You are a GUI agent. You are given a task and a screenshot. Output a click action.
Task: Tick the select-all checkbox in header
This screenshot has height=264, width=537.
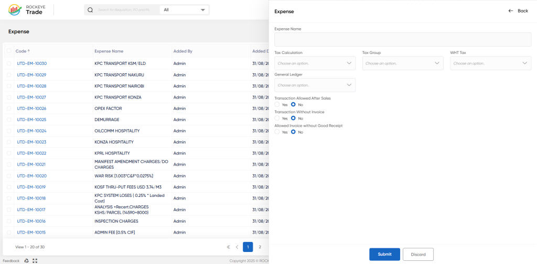[9, 51]
